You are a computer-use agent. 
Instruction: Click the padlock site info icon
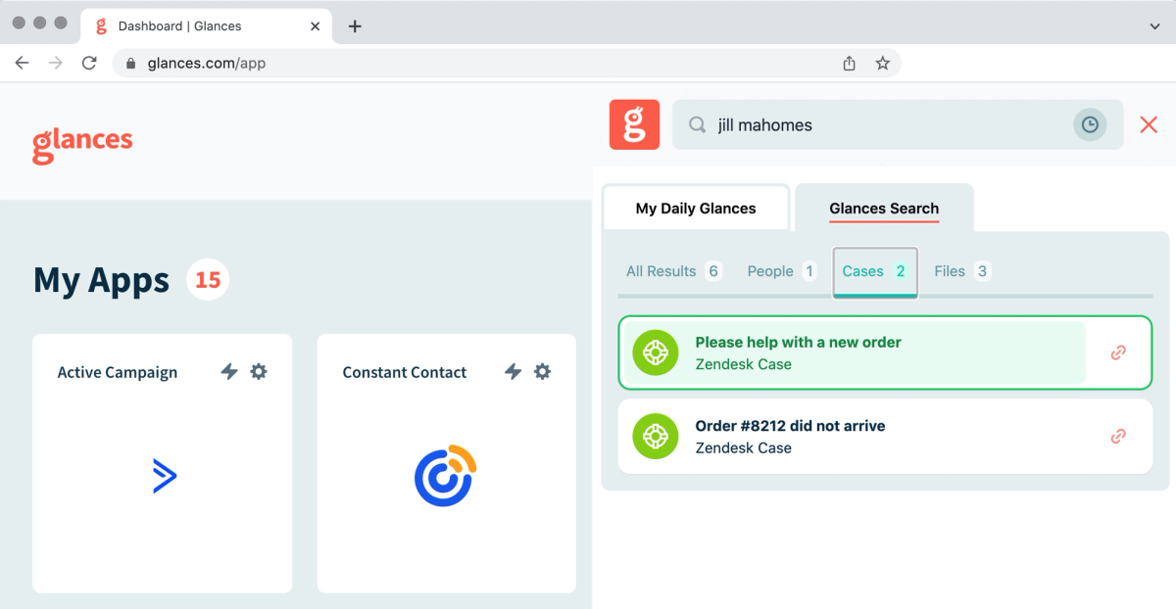tap(131, 64)
